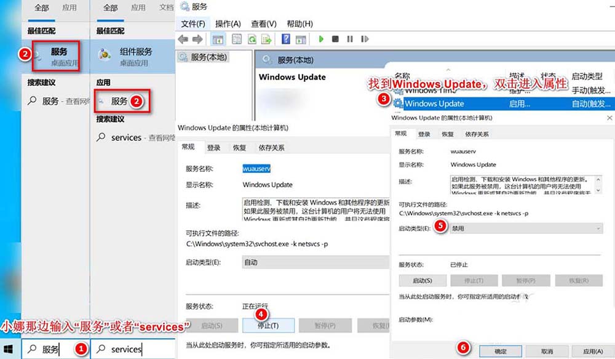Close the Windows Update properties dialog

coord(609,118)
